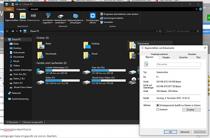Collapse the ribbon with chevron arrow
The height and width of the screenshot is (138, 210).
coord(197,9)
